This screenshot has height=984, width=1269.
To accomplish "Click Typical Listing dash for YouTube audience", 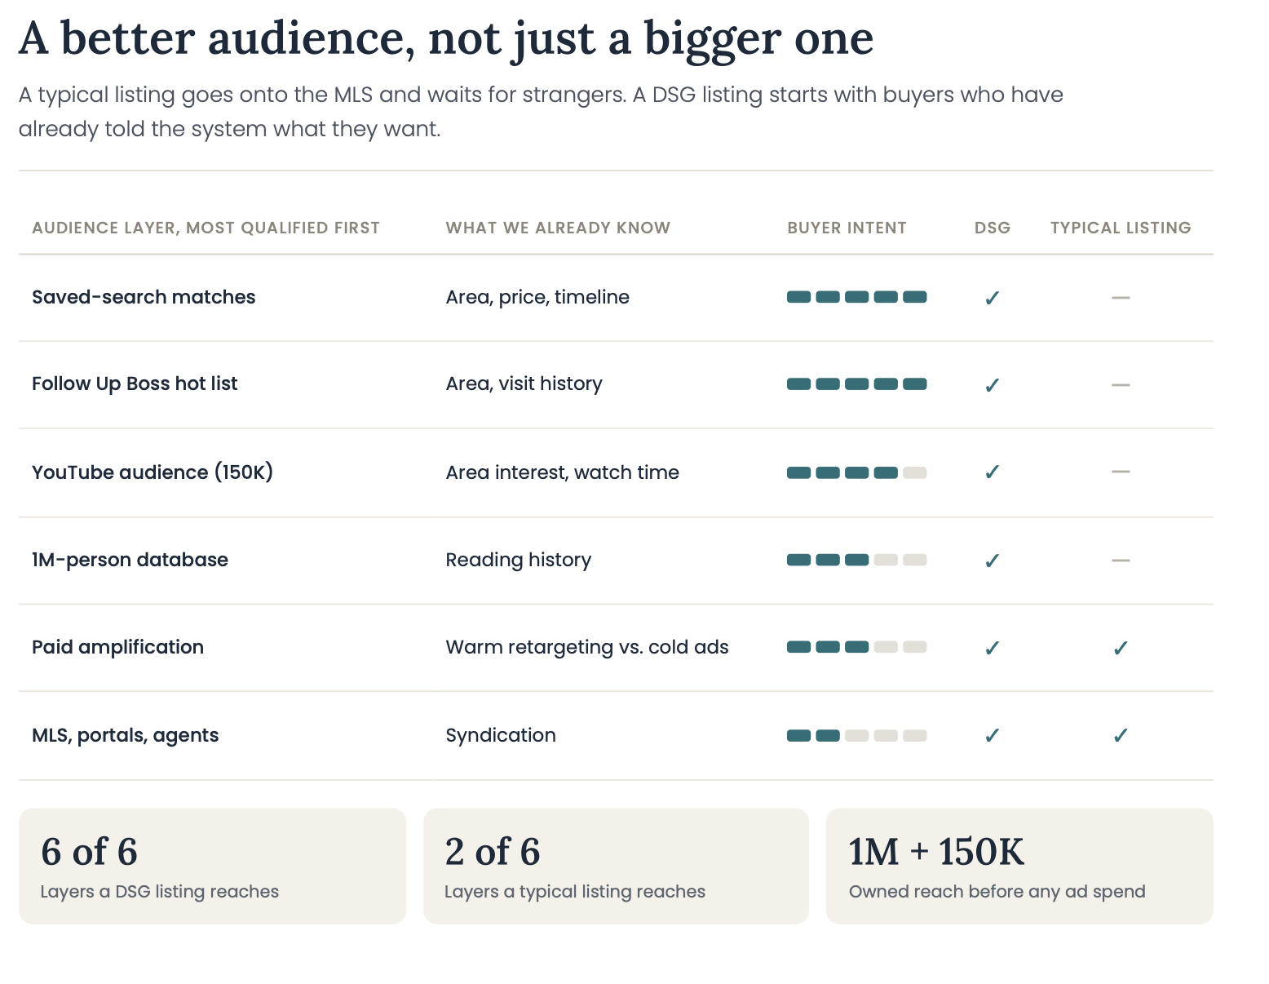I will (x=1121, y=472).
